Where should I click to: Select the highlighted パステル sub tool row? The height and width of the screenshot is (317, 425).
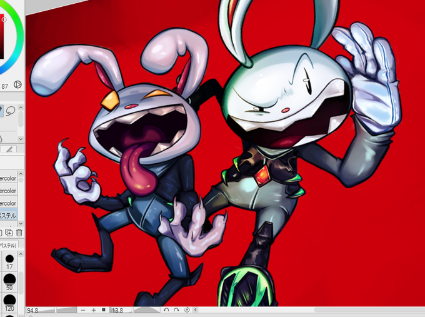[x=8, y=216]
